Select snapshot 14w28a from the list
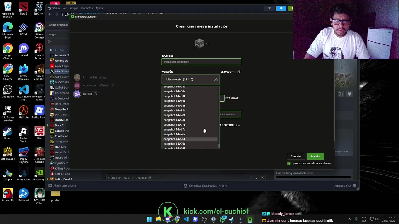This screenshot has height=224, width=399. (x=190, y=120)
